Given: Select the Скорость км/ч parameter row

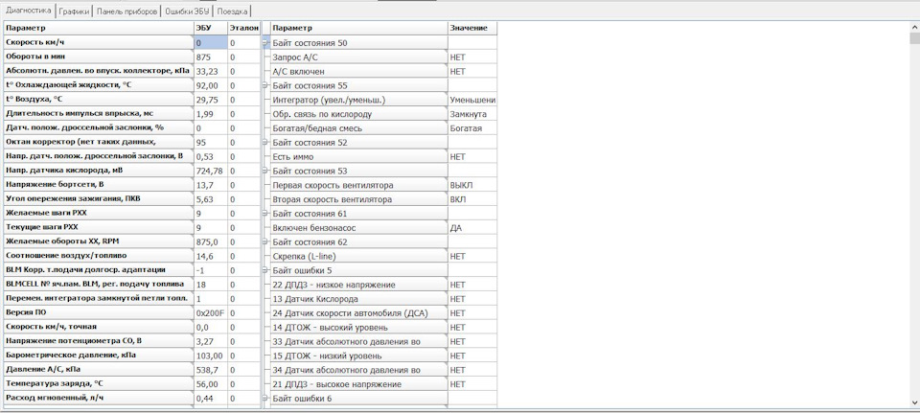Looking at the screenshot, I should (x=99, y=42).
